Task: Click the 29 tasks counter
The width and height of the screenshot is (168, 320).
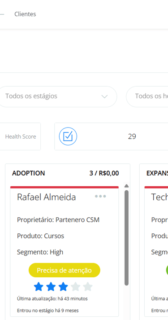Action: tap(132, 136)
